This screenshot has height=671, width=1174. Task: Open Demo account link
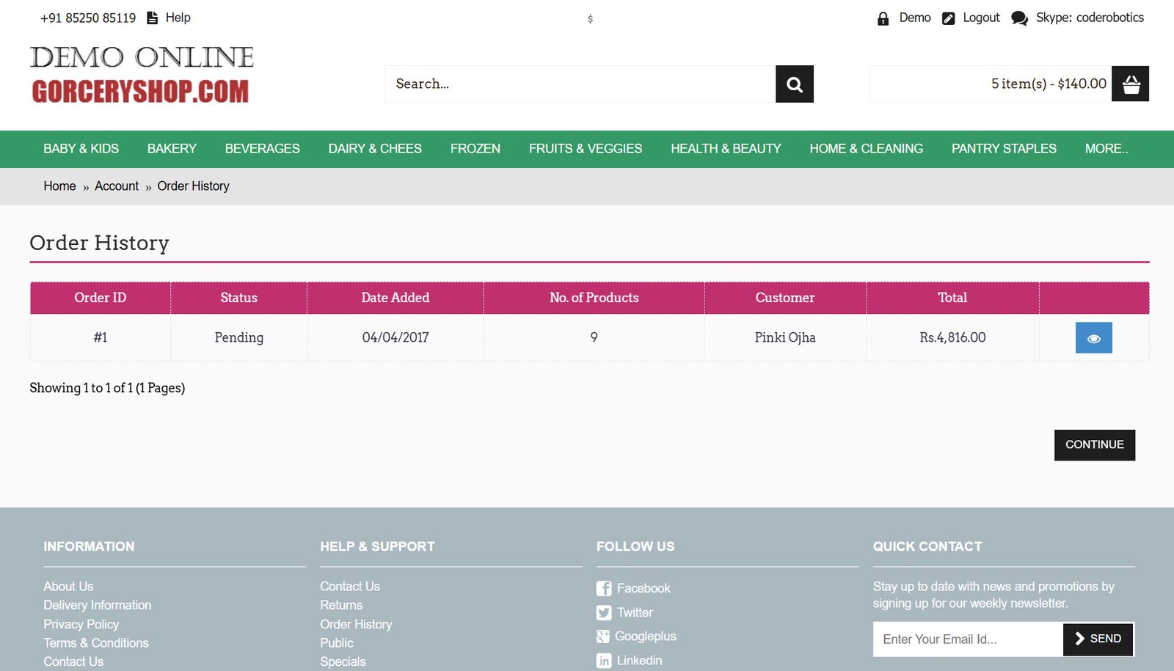pyautogui.click(x=915, y=18)
